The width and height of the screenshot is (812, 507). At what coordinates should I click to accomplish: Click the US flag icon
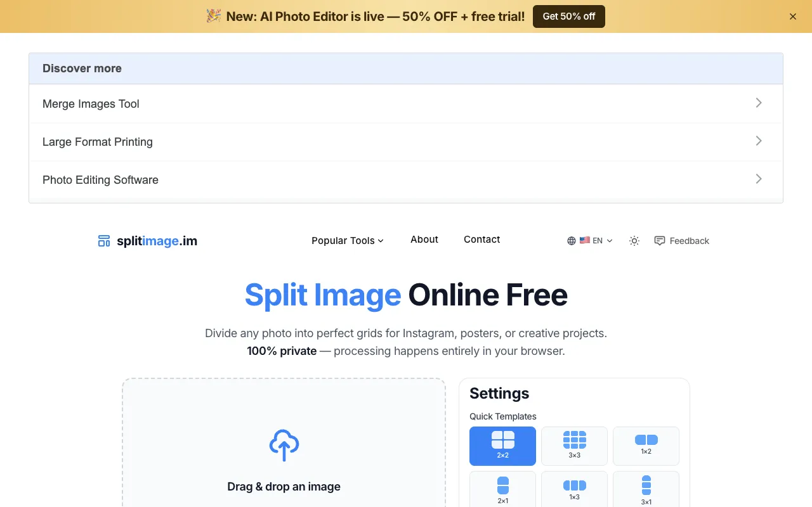coord(585,241)
